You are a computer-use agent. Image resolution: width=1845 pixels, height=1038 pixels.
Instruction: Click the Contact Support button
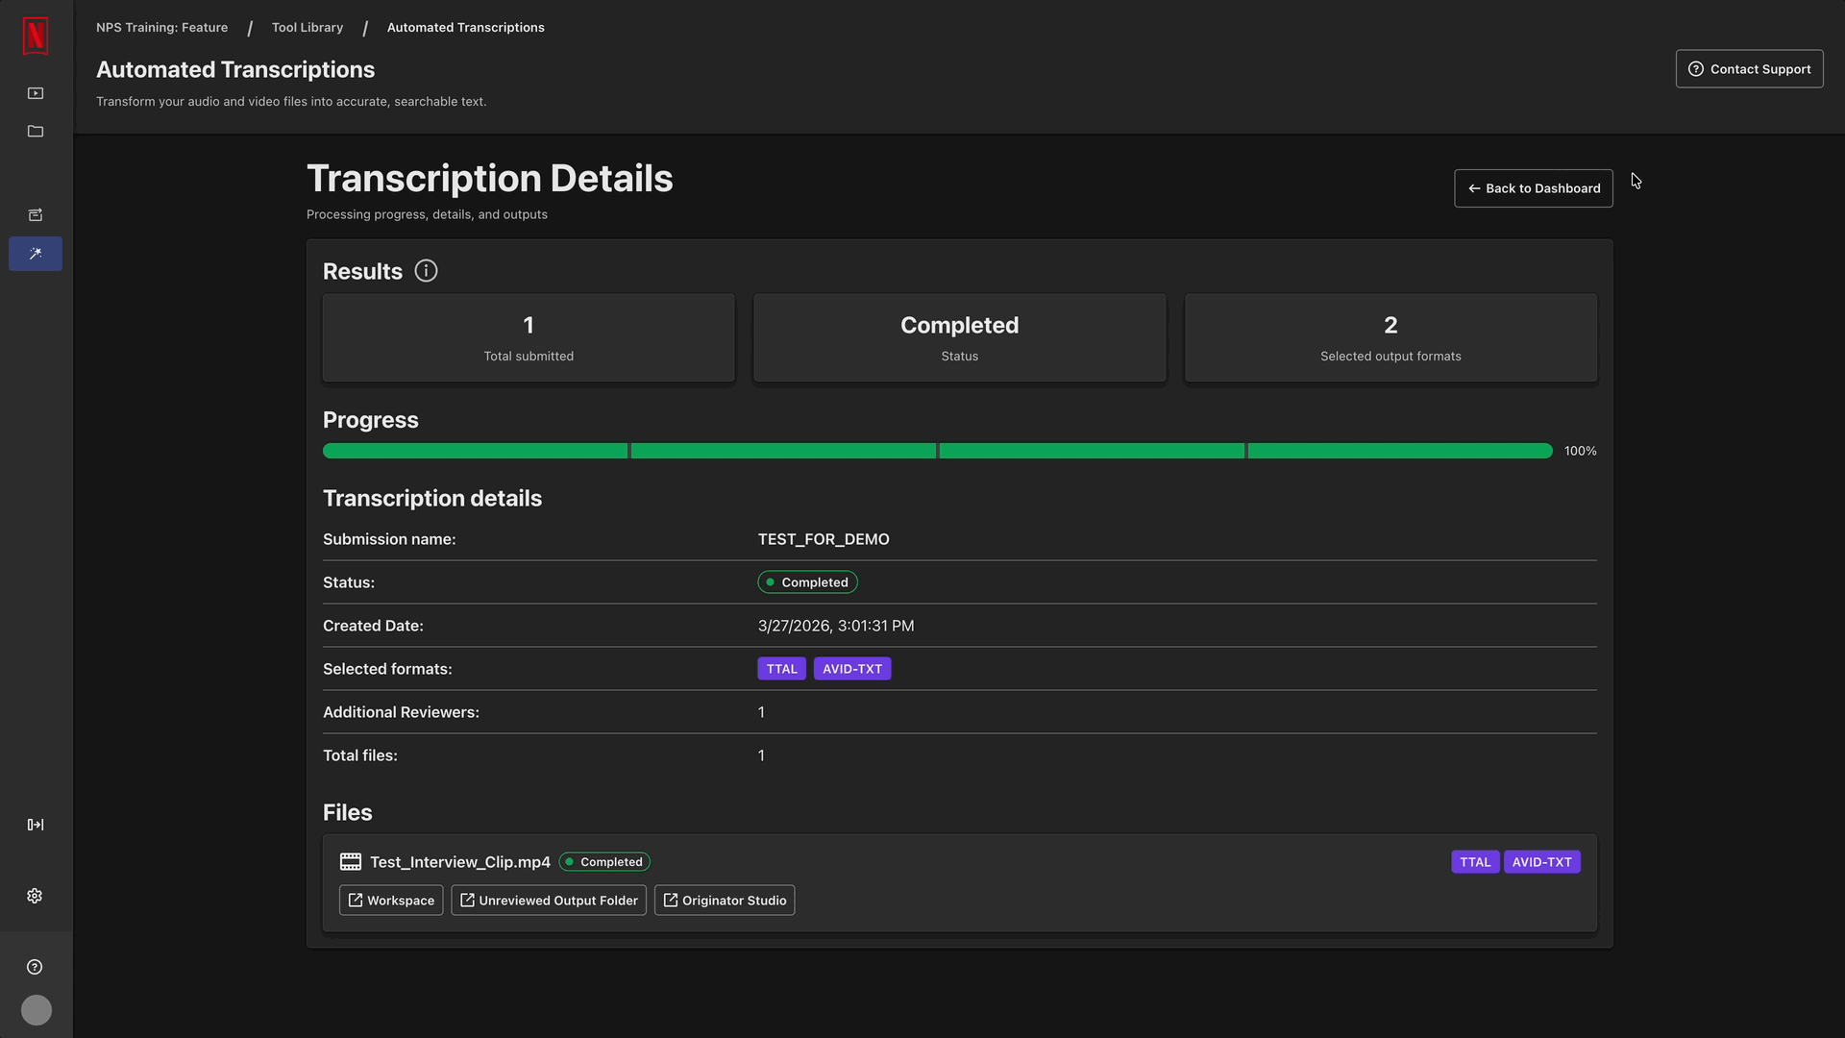point(1749,69)
